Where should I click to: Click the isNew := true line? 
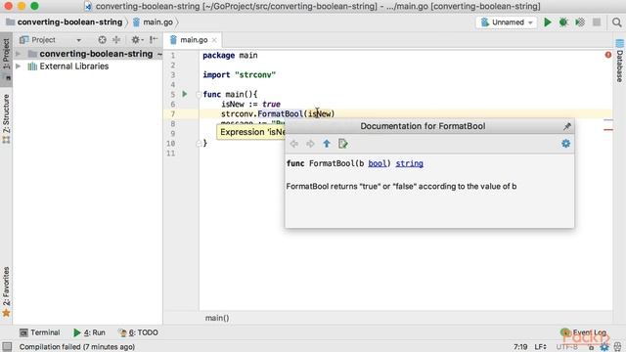[250, 105]
